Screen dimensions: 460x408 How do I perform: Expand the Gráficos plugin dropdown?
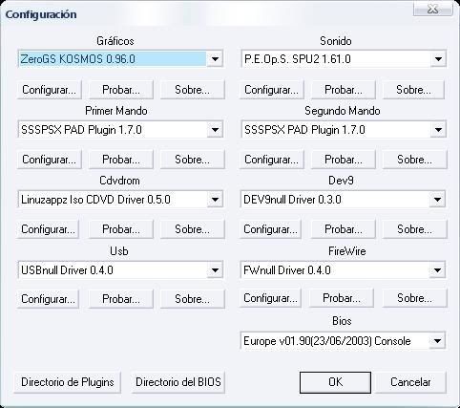coord(215,59)
